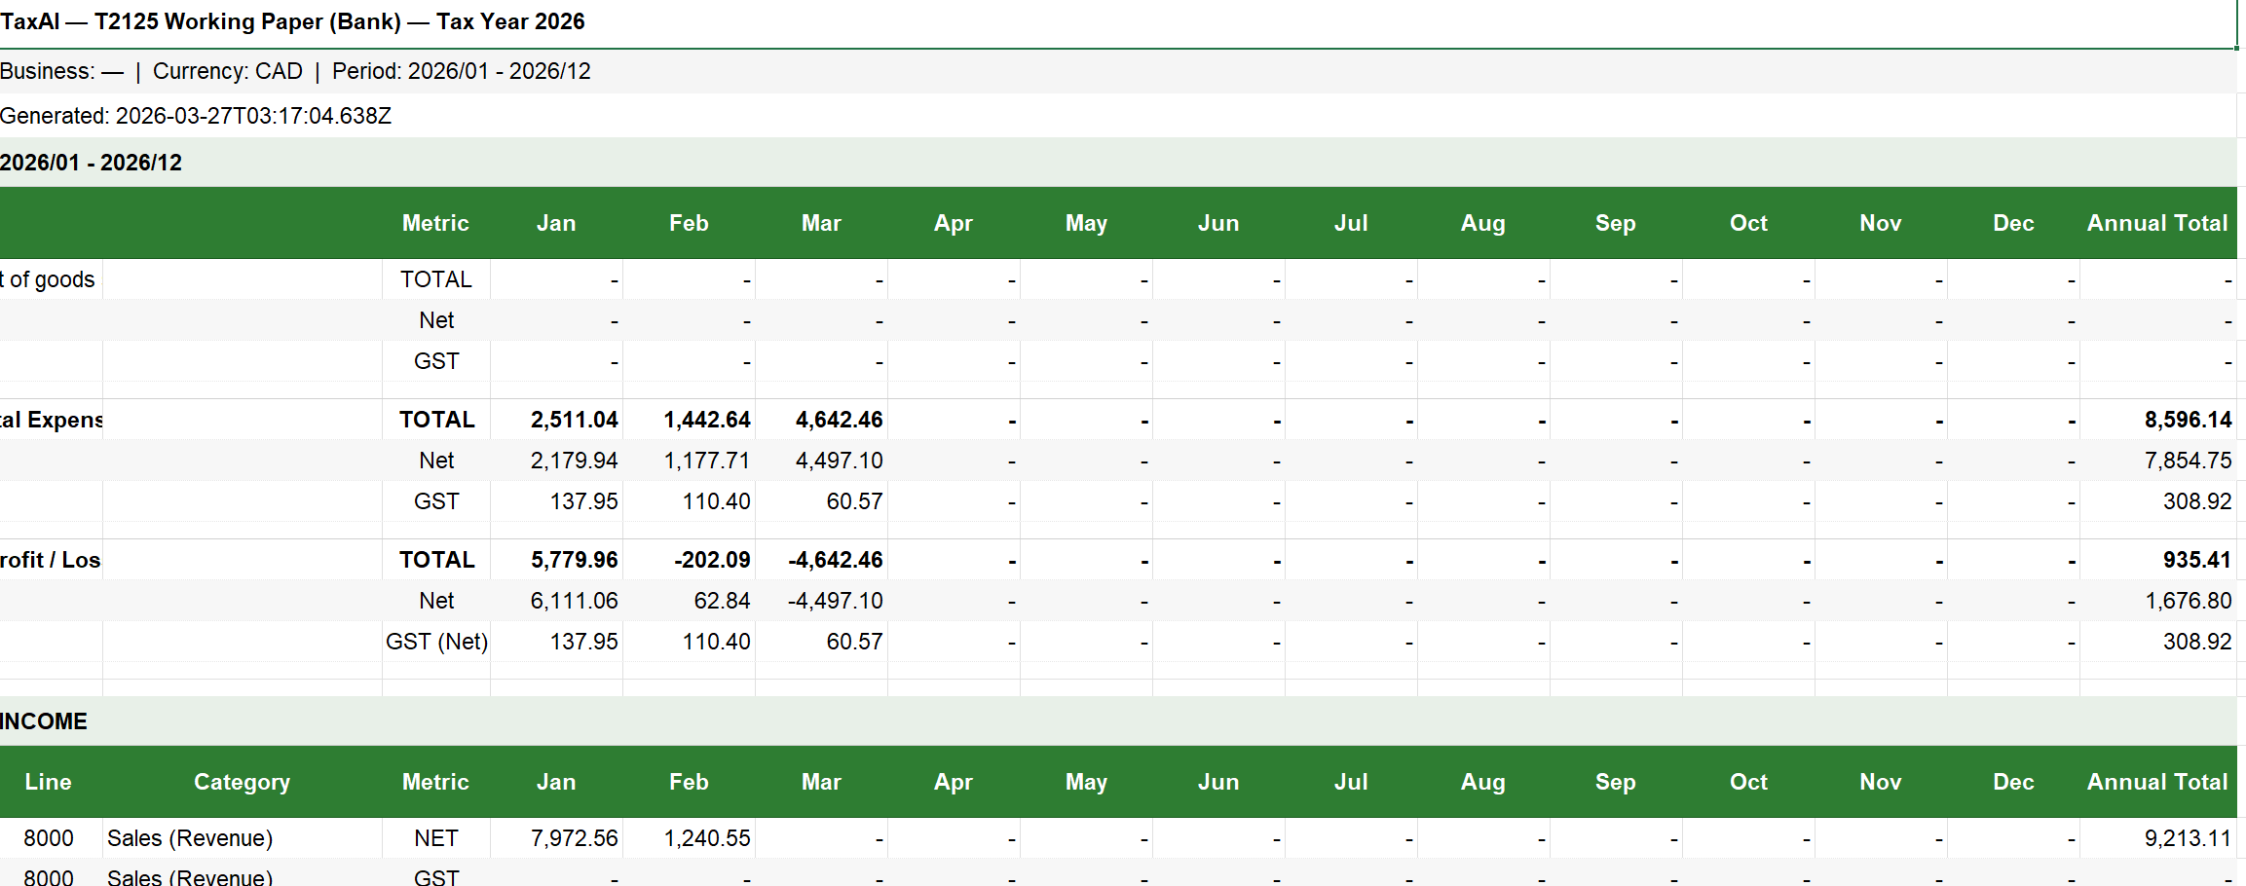Click Sales (Revenue) January NET value 7,972.56
This screenshot has height=886, width=2246.
(x=574, y=838)
